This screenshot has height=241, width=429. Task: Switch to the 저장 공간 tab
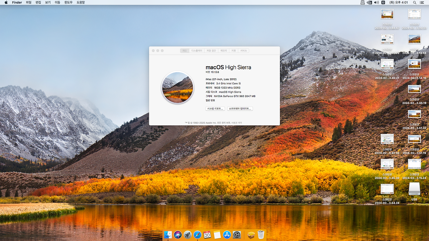pos(211,51)
